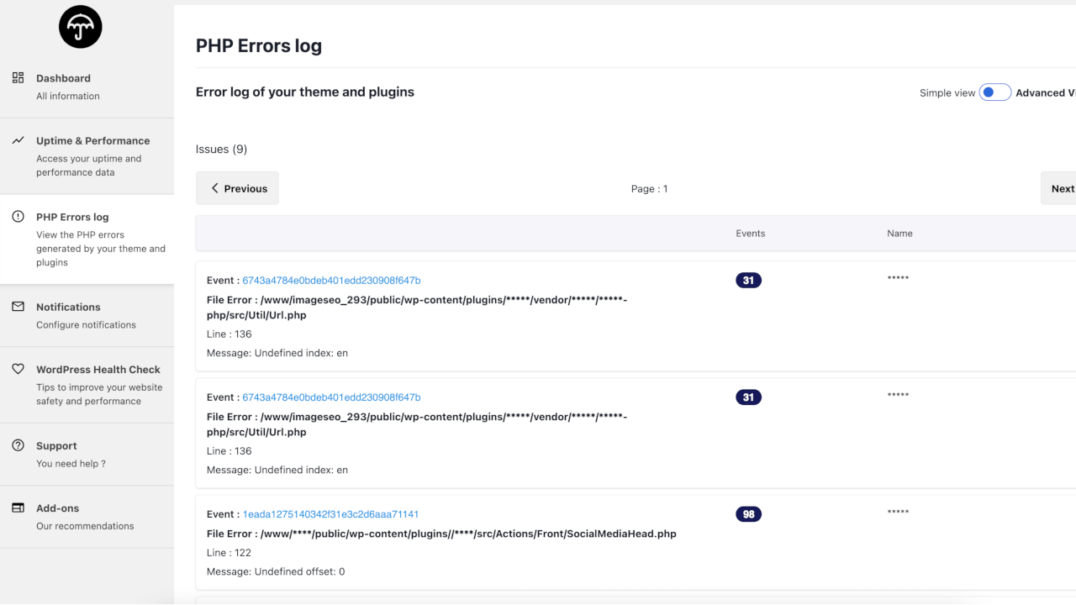Go to the Previous page
1076x605 pixels.
(x=237, y=188)
